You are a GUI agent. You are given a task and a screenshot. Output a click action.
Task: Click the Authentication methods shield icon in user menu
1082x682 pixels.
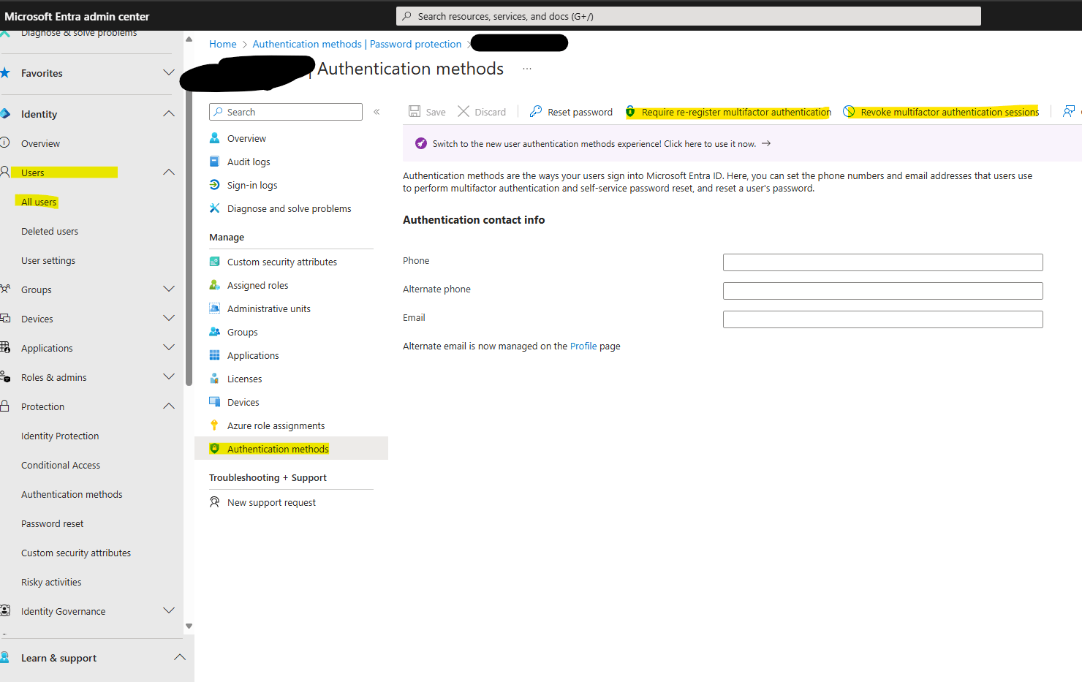pyautogui.click(x=214, y=449)
